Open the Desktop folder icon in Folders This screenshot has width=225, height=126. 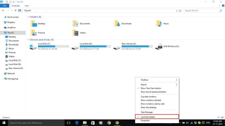[34, 24]
